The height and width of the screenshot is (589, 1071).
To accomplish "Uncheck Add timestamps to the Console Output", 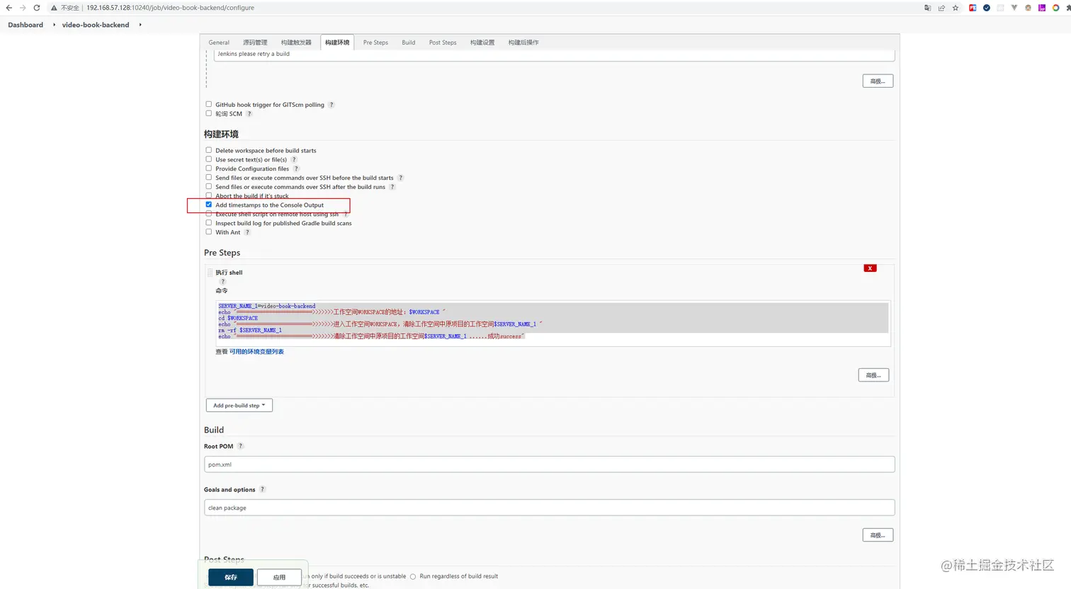I will pyautogui.click(x=209, y=205).
